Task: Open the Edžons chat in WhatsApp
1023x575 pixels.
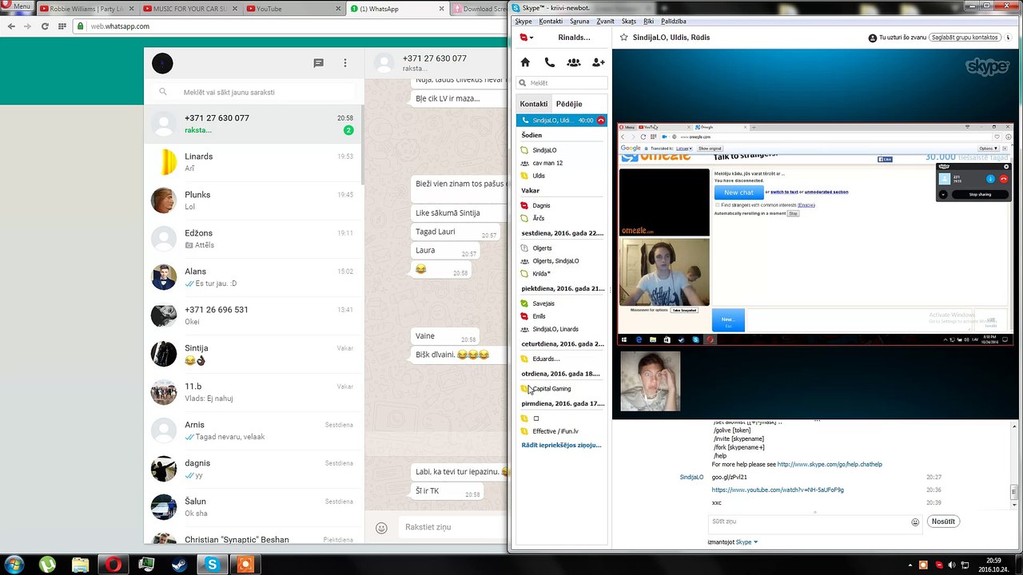Action: [x=254, y=239]
